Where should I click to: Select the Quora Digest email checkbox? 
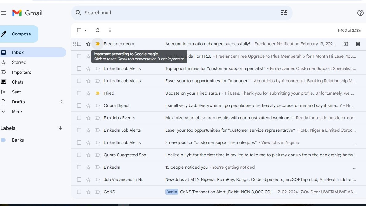tap(79, 105)
